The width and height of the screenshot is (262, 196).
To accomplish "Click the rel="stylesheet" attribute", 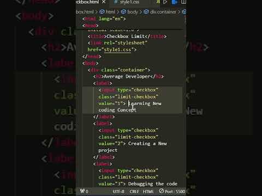I will tap(126, 43).
